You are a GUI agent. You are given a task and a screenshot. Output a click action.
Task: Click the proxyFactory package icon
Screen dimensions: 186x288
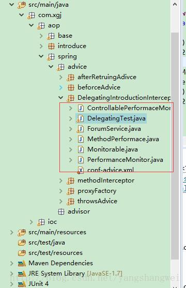(x=71, y=191)
